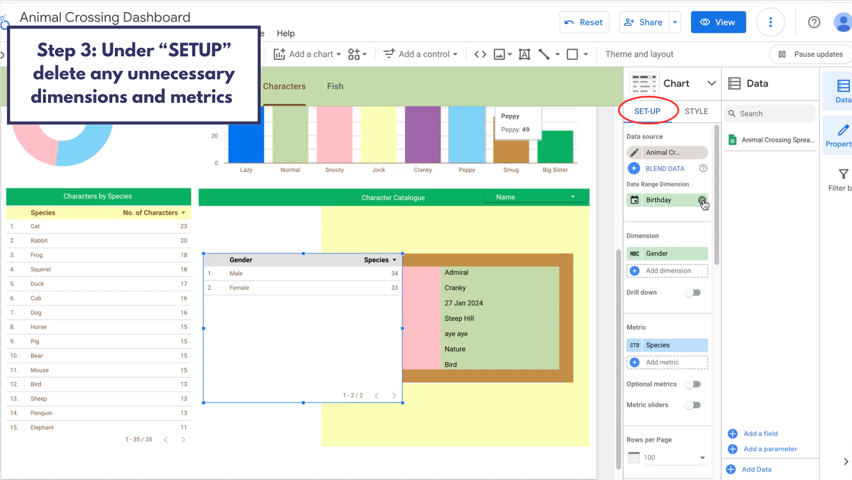
Task: Click the embed URL code icon
Action: pos(480,54)
